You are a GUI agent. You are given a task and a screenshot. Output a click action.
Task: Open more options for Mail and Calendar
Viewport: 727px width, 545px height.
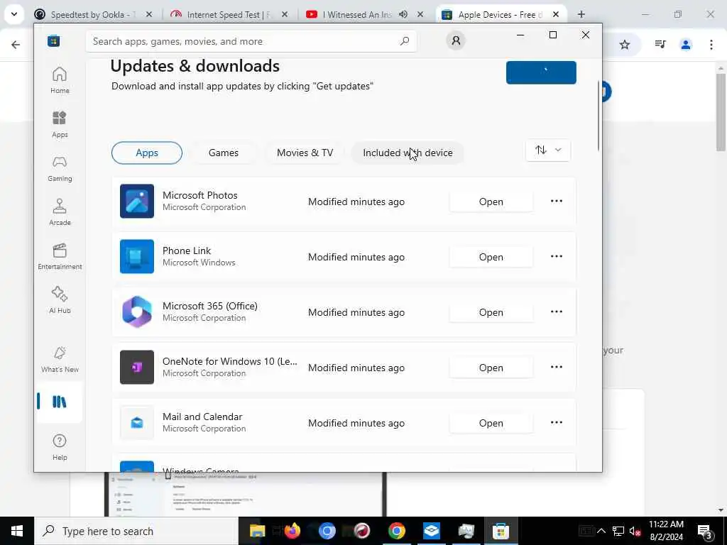(557, 423)
